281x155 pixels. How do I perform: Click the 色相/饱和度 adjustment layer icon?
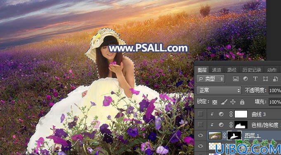pyautogui.click(x=221, y=125)
